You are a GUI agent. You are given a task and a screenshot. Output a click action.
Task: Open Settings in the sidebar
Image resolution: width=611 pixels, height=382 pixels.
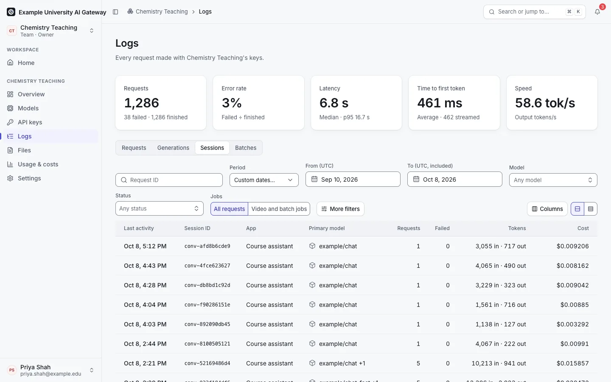pos(50,178)
